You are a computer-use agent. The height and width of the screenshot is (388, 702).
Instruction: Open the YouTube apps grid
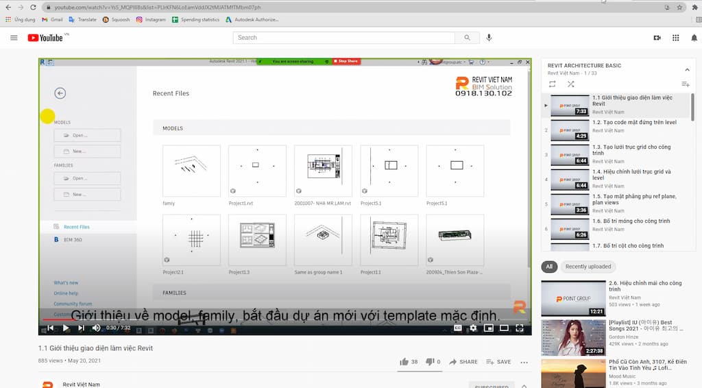675,38
